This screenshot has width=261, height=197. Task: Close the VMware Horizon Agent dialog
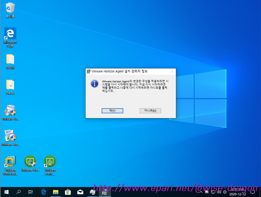tap(172, 71)
